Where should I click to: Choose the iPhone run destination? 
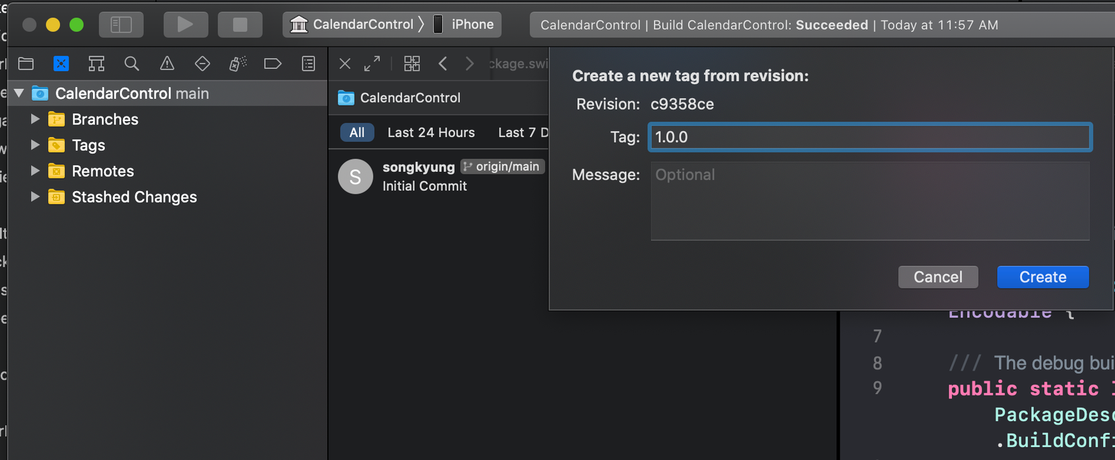(464, 25)
